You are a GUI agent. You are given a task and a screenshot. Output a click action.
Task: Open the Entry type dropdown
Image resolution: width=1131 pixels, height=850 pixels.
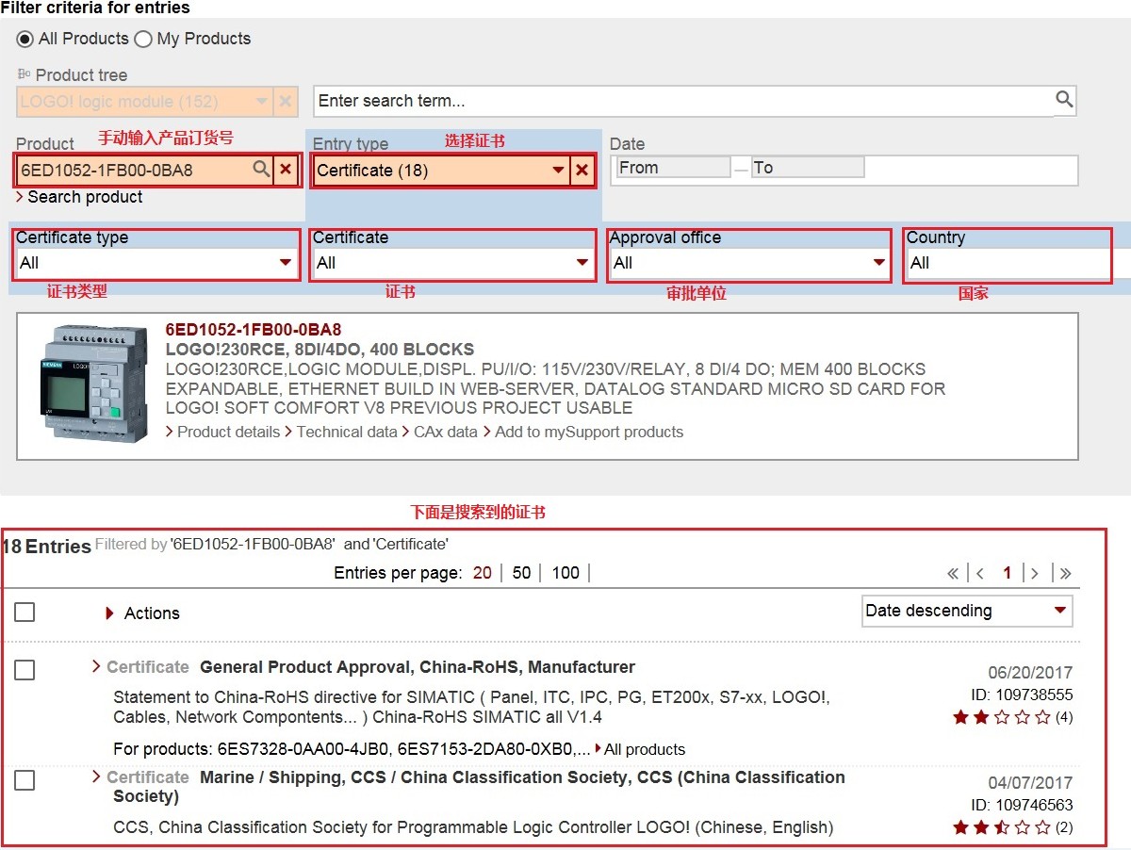click(x=559, y=171)
